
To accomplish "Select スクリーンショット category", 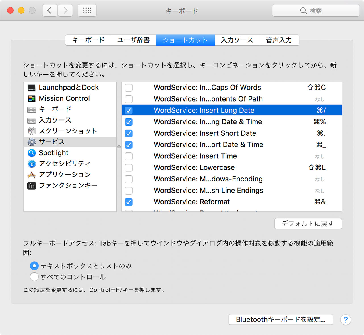I will click(70, 131).
